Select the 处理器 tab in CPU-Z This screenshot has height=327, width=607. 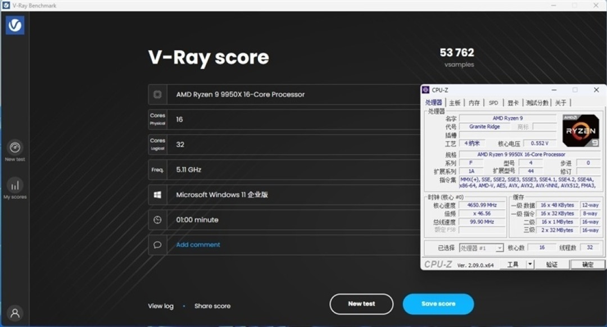click(x=434, y=103)
